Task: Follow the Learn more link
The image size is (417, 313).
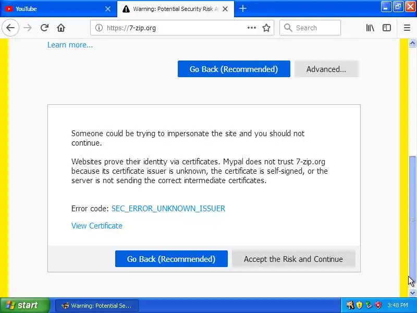Action: pos(70,45)
